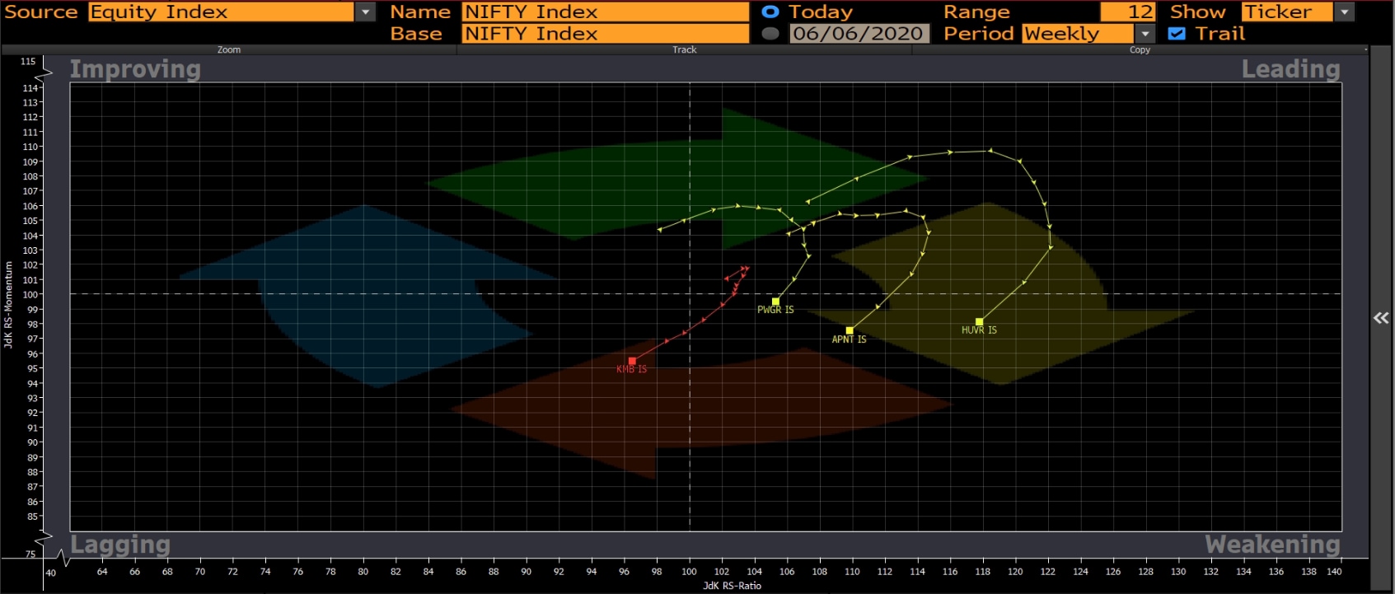
Task: Open the Source Equity Index dropdown
Action: click(x=365, y=12)
